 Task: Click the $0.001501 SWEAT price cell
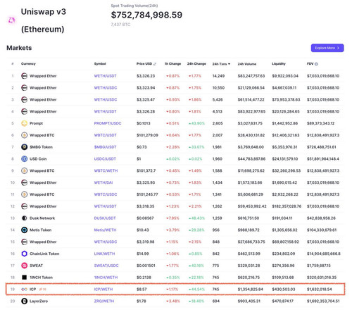coord(146,266)
